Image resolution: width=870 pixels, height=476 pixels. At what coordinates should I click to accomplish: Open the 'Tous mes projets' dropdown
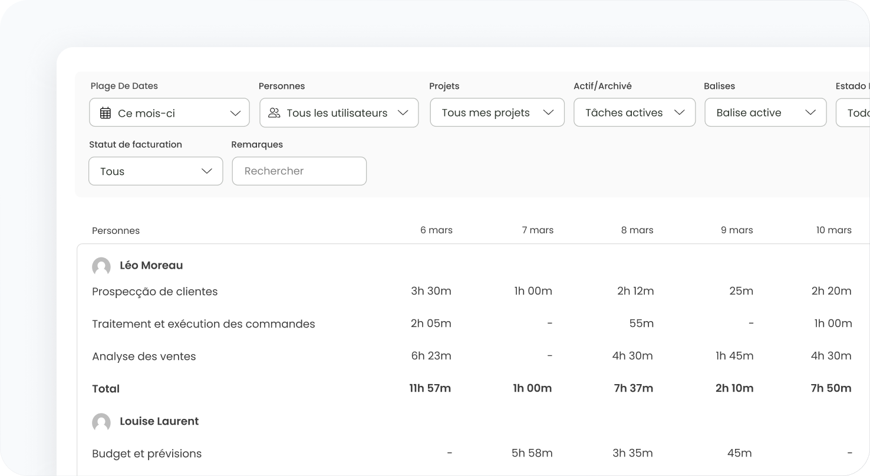coord(497,113)
